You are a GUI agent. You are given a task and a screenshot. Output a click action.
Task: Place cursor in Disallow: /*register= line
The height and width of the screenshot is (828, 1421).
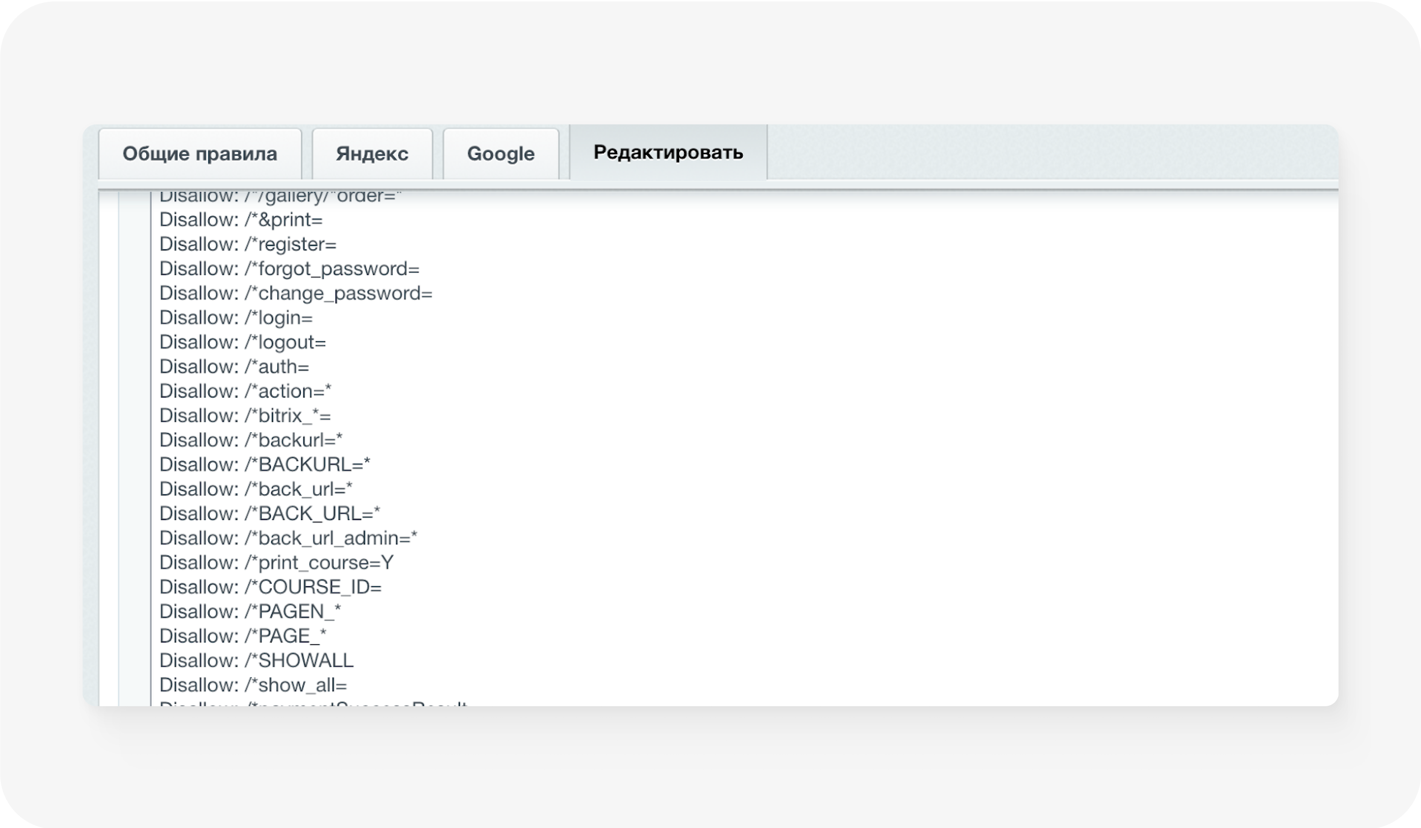(x=247, y=244)
